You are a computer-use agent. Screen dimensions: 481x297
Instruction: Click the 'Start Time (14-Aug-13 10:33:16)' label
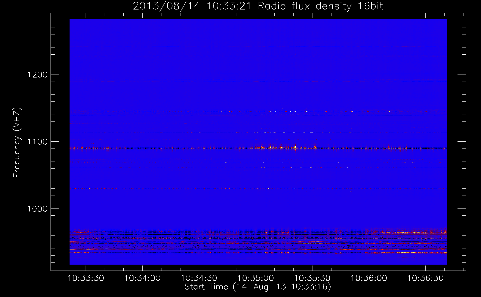[x=258, y=287]
